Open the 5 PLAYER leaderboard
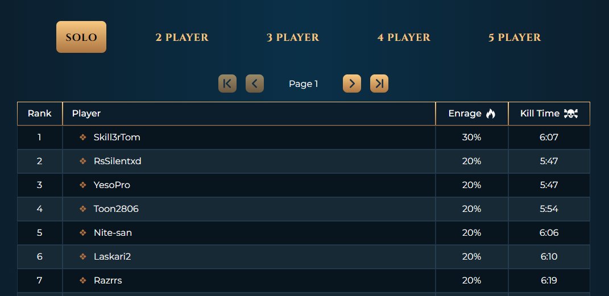This screenshot has width=609, height=296. 515,37
